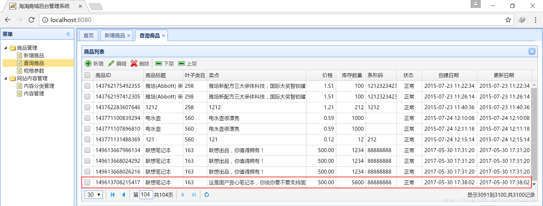The height and width of the screenshot is (206, 543).
Task: Click the 上架 toolbar button
Action: click(188, 64)
